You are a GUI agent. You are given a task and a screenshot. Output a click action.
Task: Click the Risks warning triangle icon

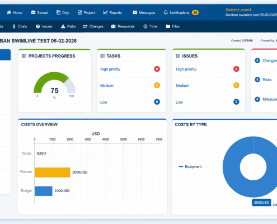pyautogui.click(x=63, y=26)
